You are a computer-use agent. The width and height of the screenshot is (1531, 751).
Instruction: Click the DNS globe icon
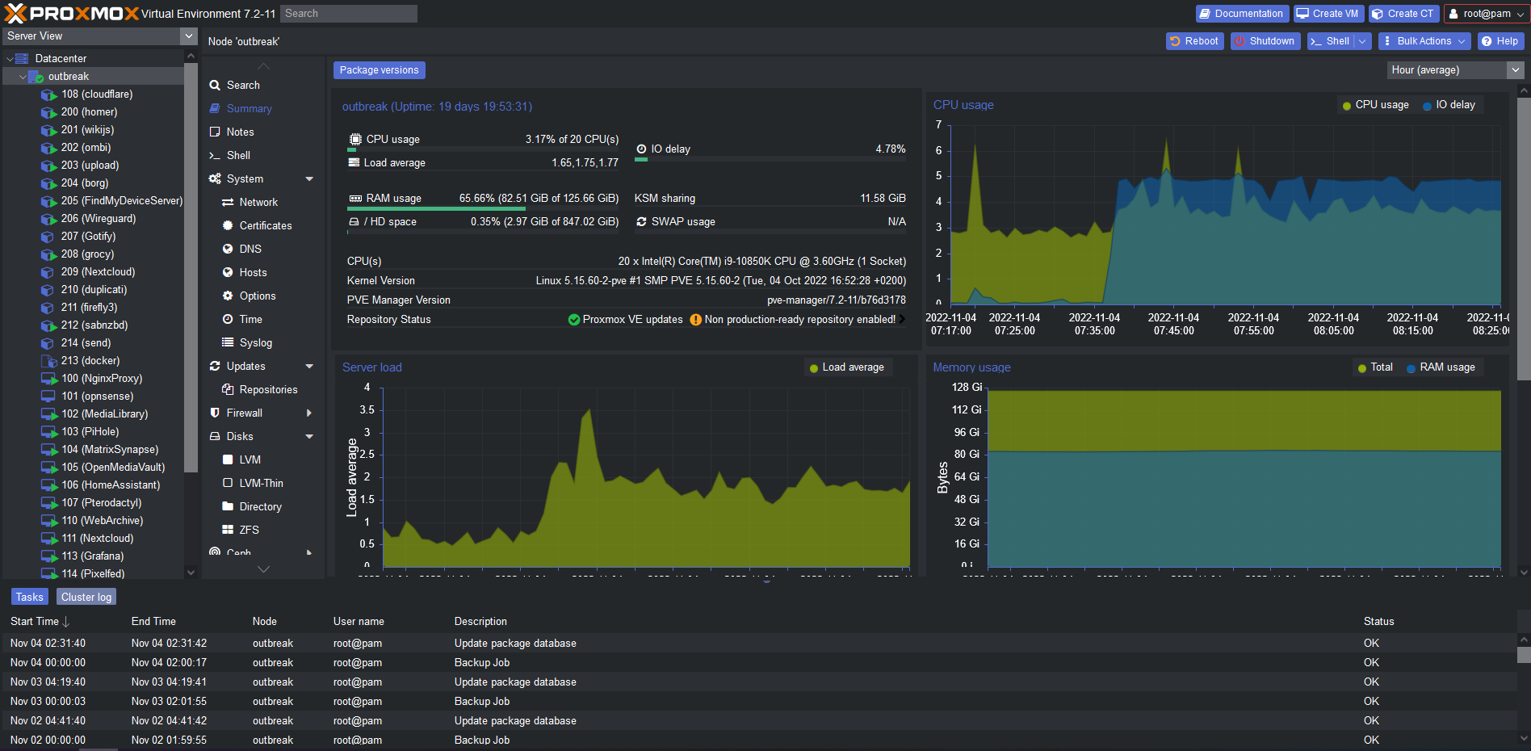point(228,249)
